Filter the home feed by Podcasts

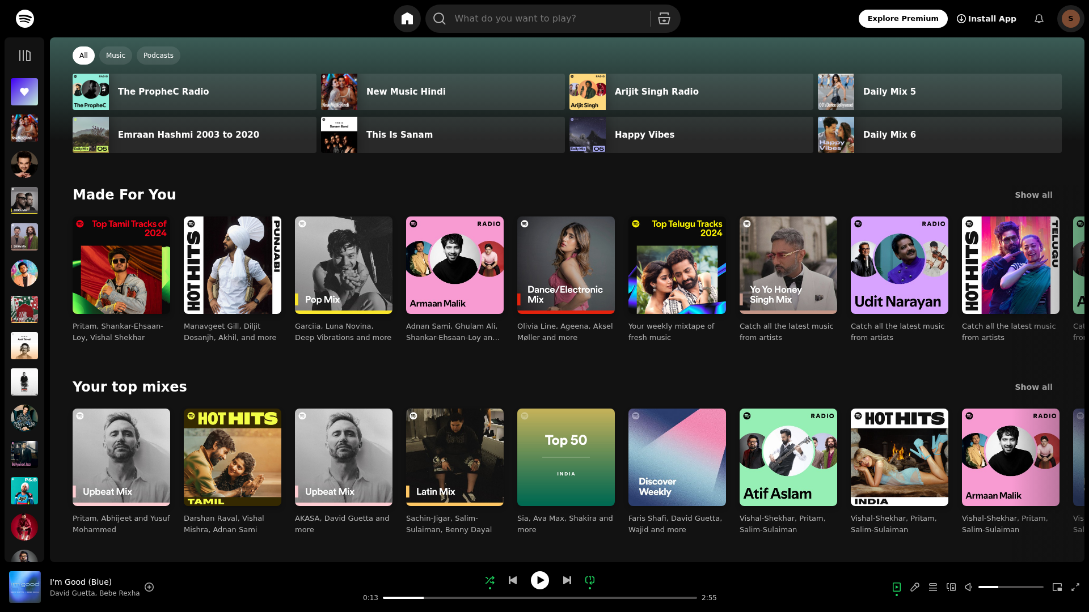pos(158,56)
